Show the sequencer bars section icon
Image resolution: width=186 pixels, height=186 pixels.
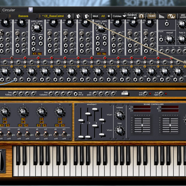pos(161,16)
